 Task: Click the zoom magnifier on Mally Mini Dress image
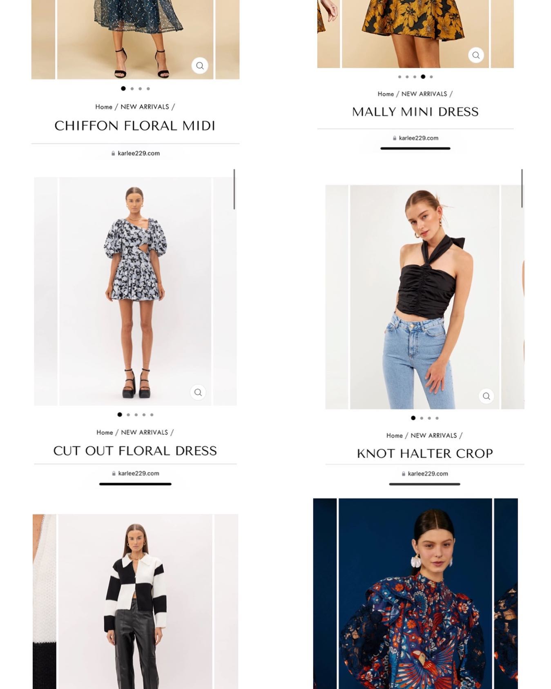click(476, 55)
